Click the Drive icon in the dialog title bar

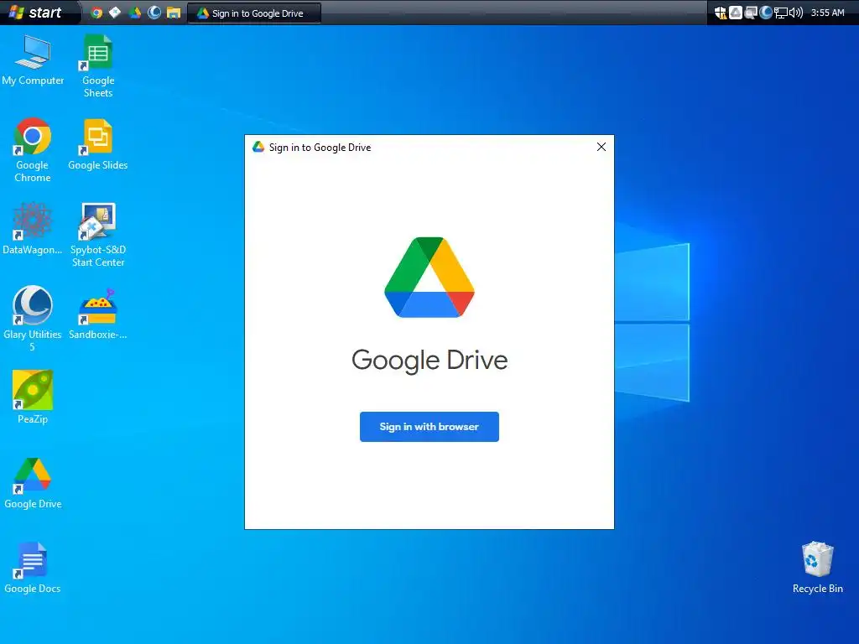258,147
